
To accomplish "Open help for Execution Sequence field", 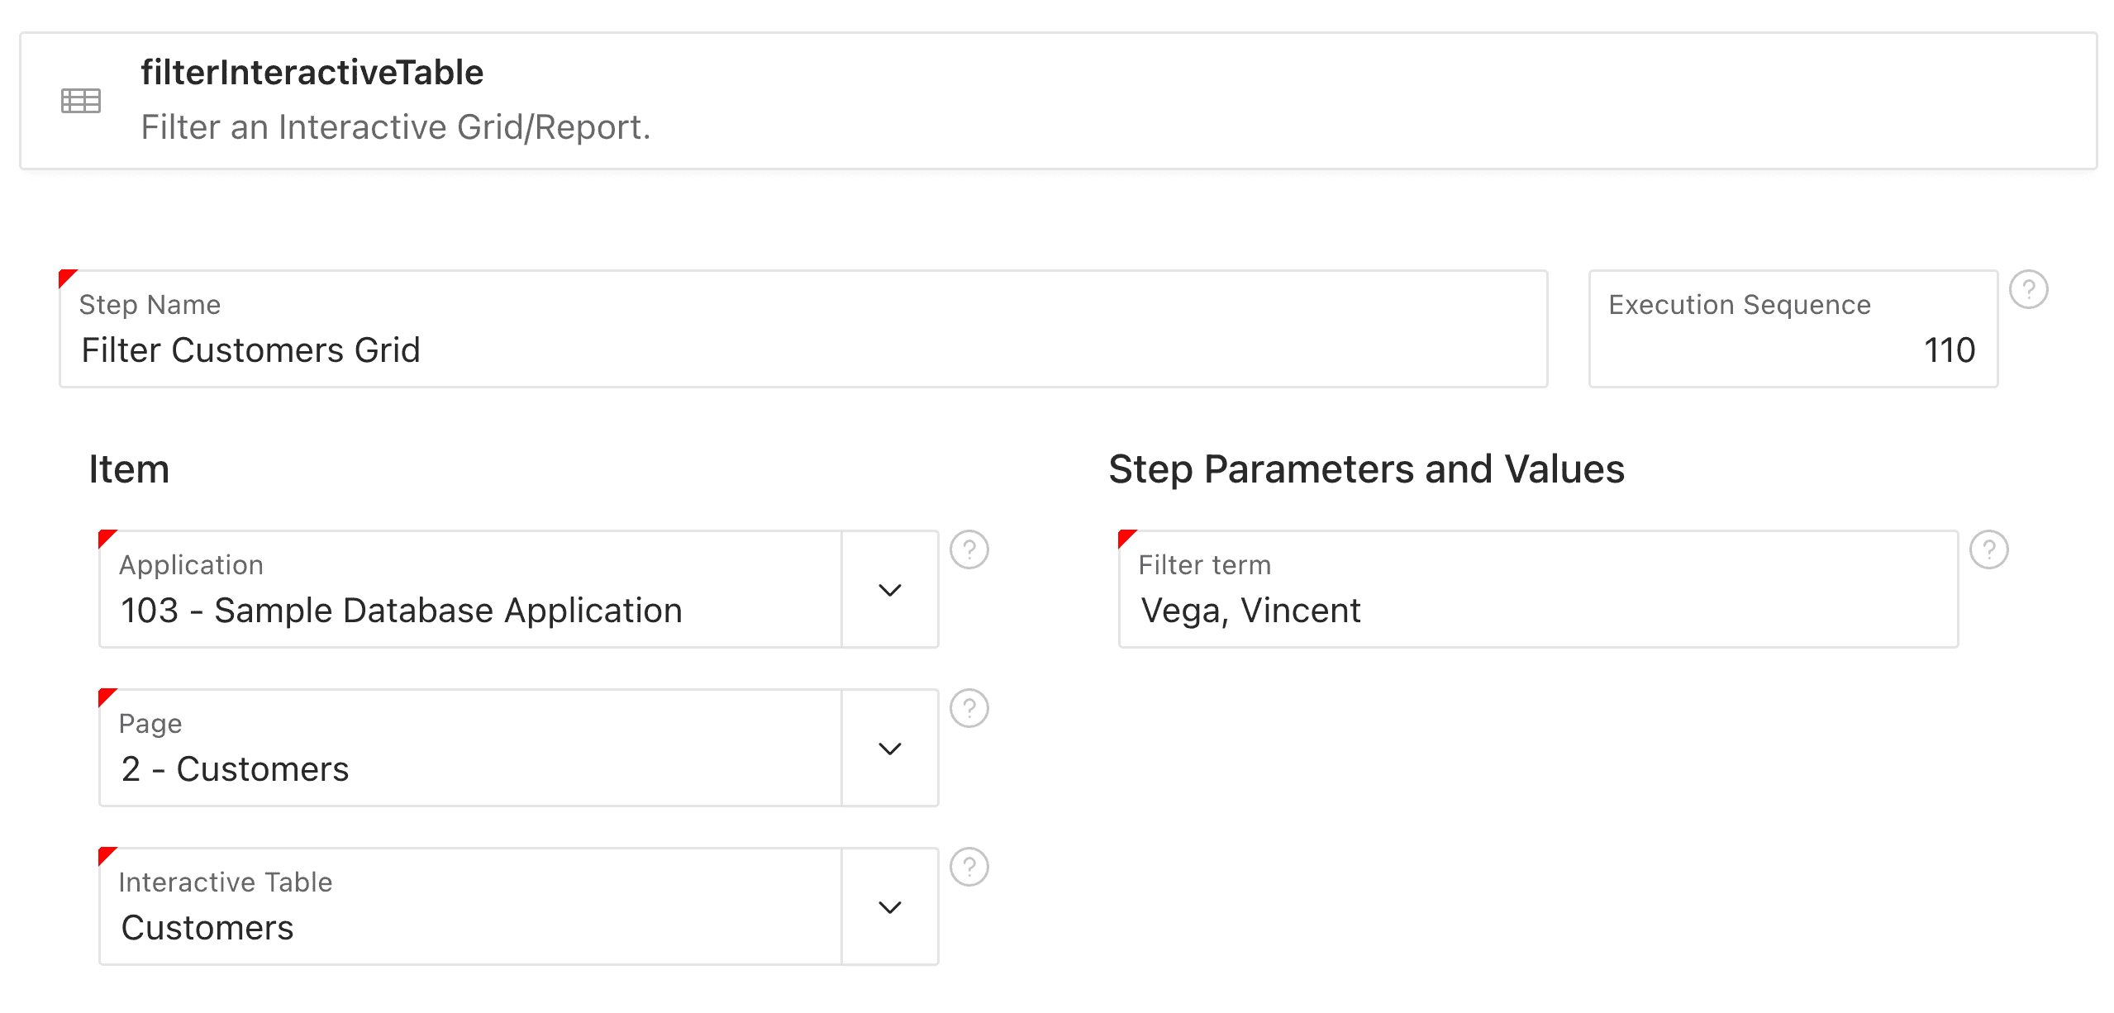I will pyautogui.click(x=2028, y=290).
